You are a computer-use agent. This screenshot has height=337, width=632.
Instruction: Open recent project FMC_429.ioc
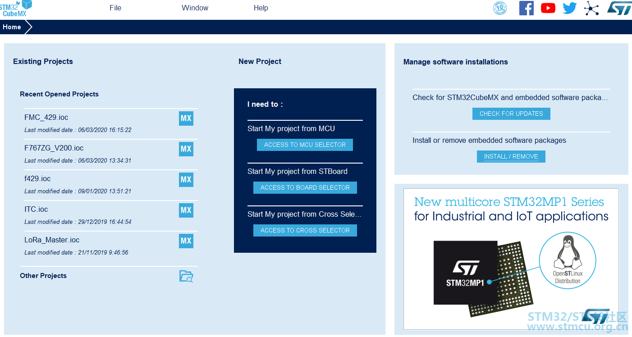tap(46, 118)
